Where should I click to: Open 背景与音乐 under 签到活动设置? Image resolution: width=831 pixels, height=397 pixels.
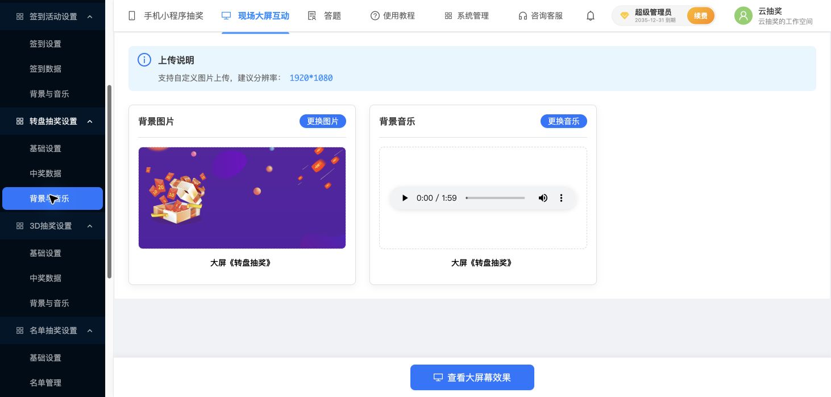tap(49, 94)
